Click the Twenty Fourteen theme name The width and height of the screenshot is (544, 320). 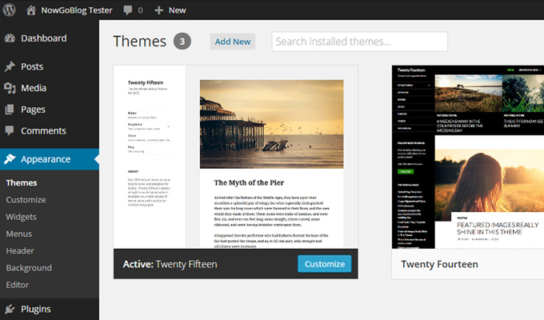pos(439,264)
